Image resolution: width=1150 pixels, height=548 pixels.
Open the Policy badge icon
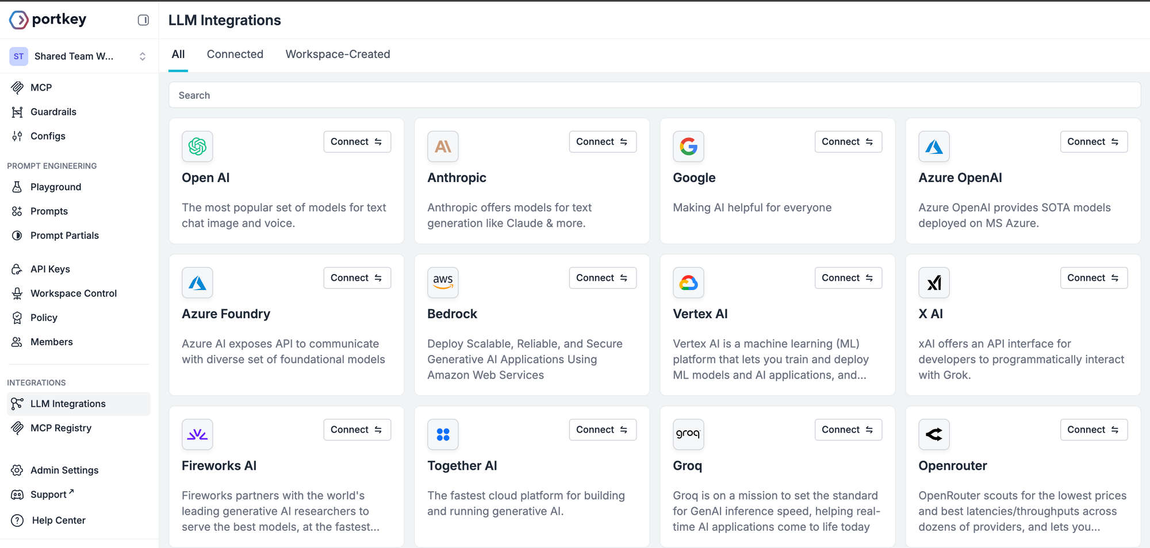[x=17, y=318]
